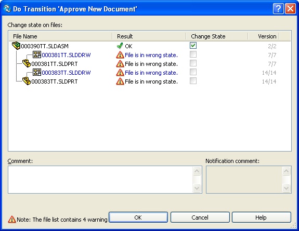Click the Comment box scroll up arrow

197,171
